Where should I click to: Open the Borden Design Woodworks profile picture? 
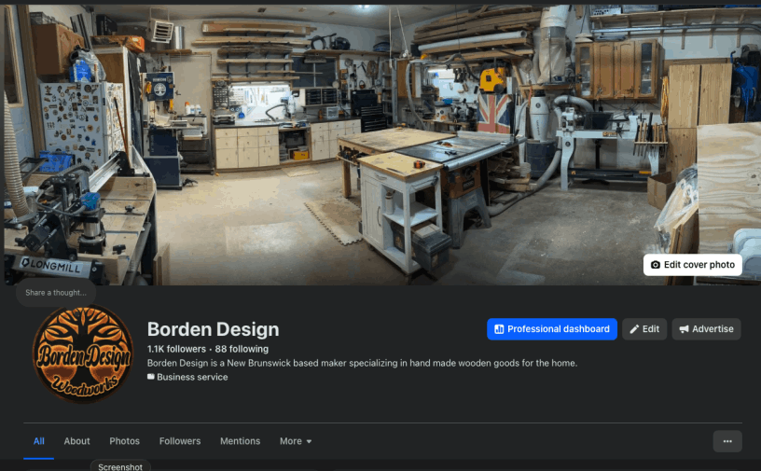tap(83, 354)
